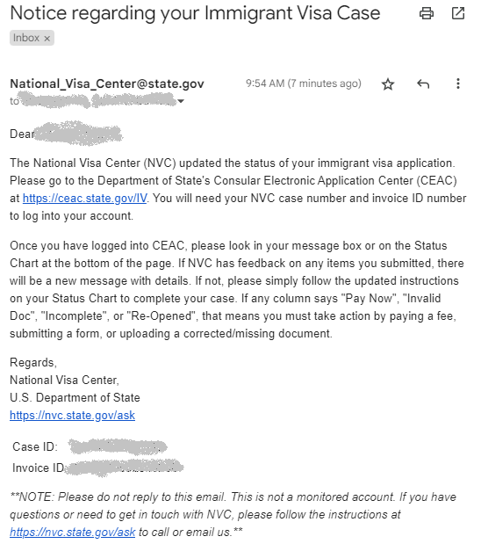The image size is (481, 551).
Task: Click the Invoice ID label
Action: 39,468
